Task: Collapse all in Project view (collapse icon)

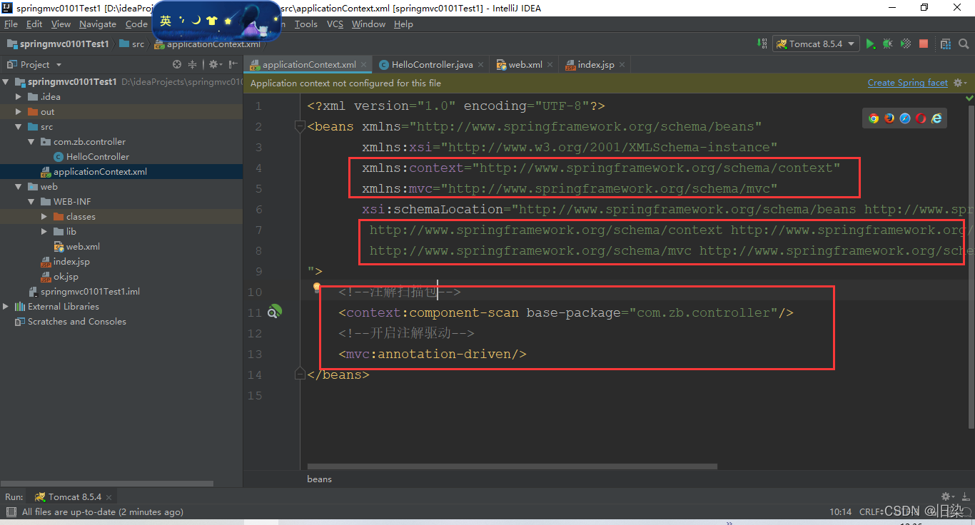Action: pos(193,63)
